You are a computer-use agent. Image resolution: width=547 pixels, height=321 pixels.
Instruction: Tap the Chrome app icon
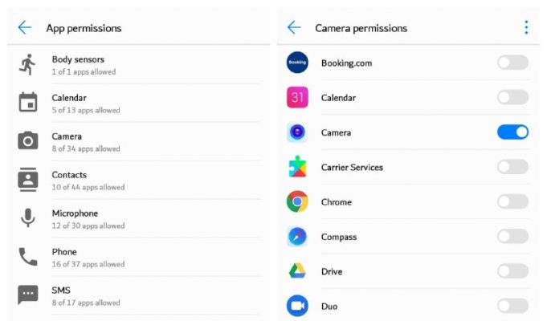297,201
